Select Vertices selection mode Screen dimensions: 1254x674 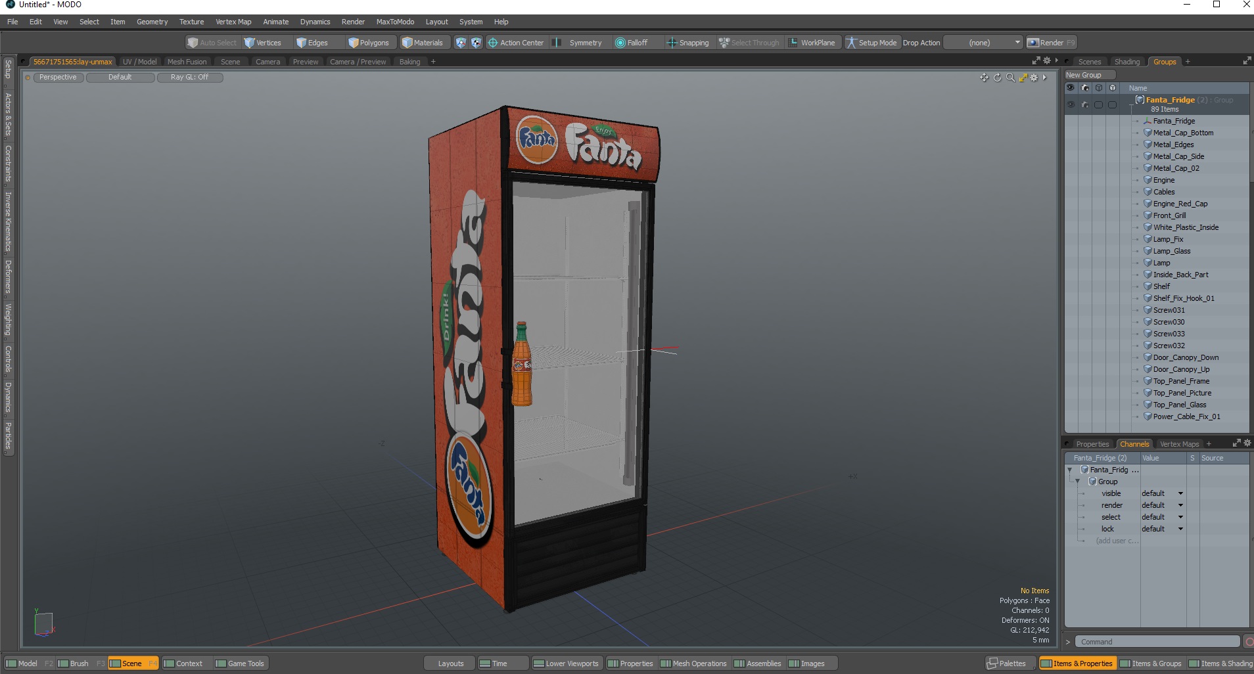263,43
